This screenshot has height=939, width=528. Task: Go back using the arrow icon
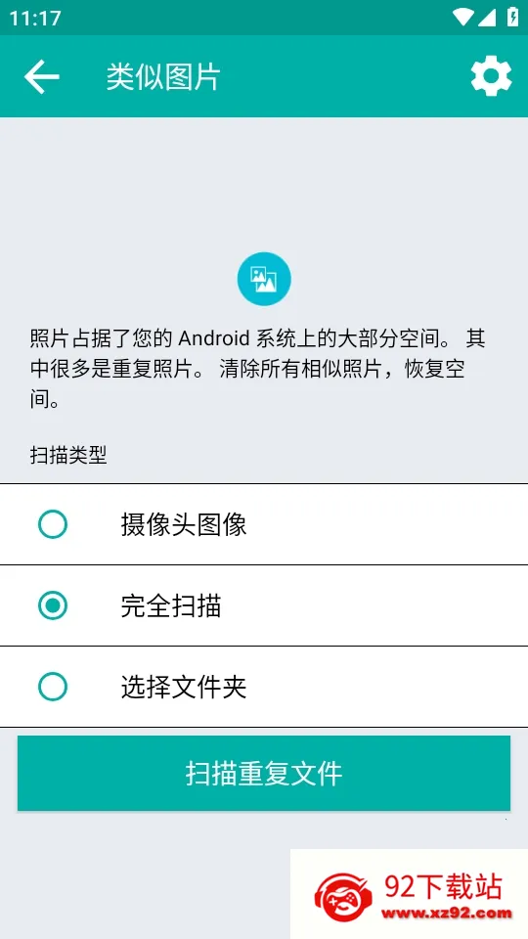[x=41, y=76]
